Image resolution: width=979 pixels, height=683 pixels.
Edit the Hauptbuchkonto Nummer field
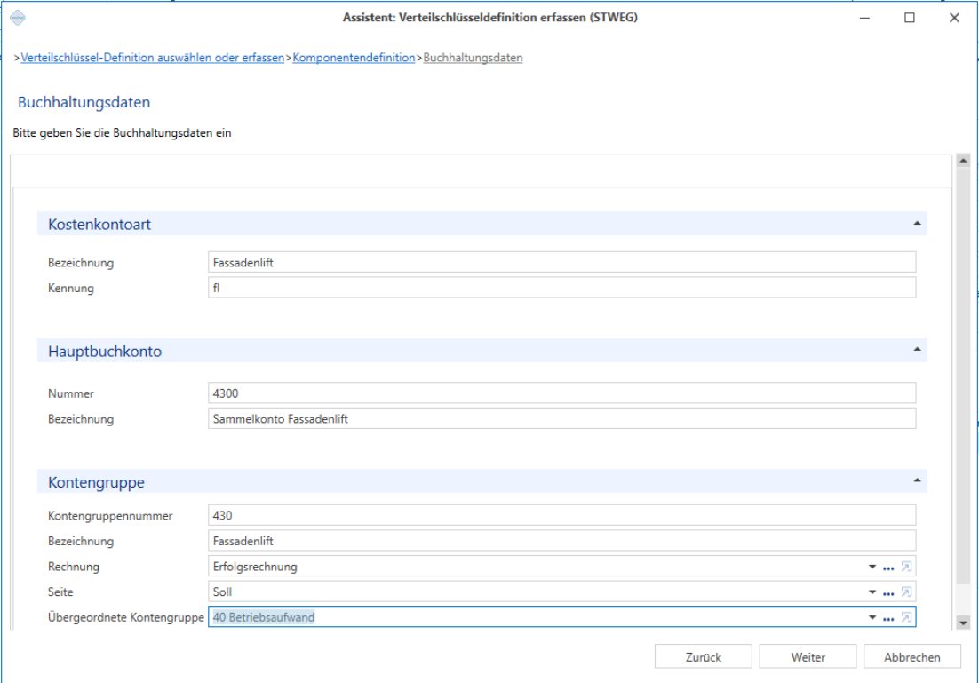(562, 393)
